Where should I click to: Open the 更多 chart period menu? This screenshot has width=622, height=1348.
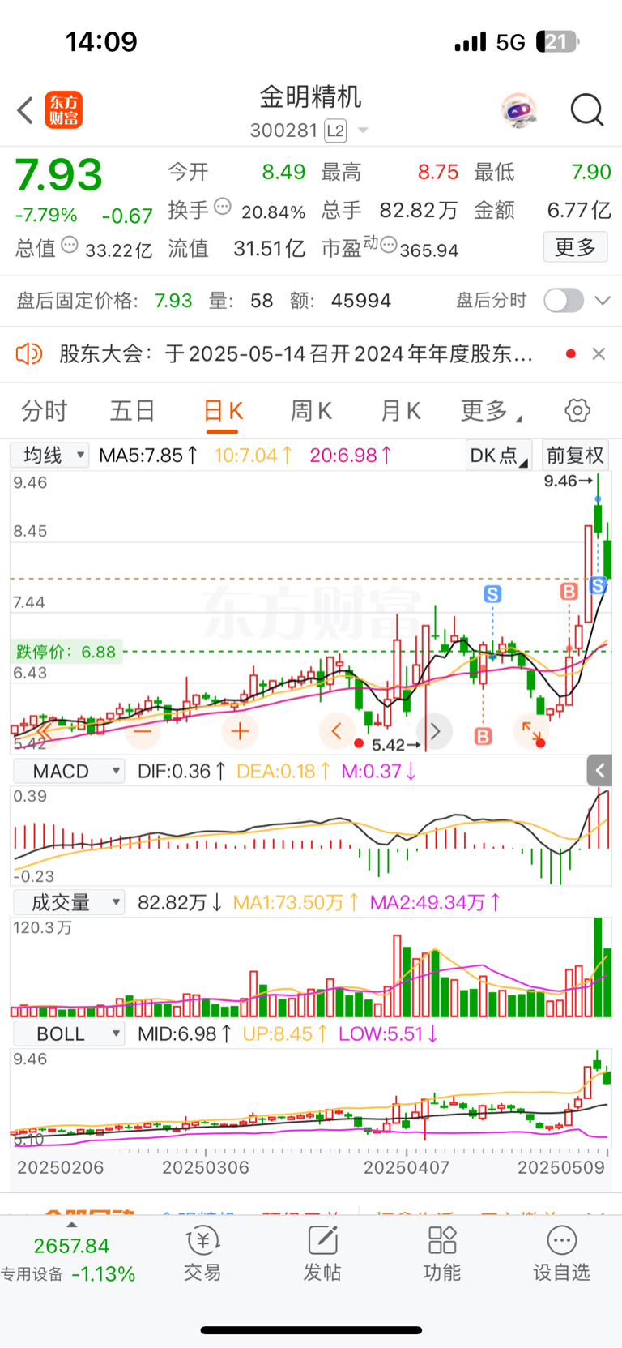[x=490, y=411]
